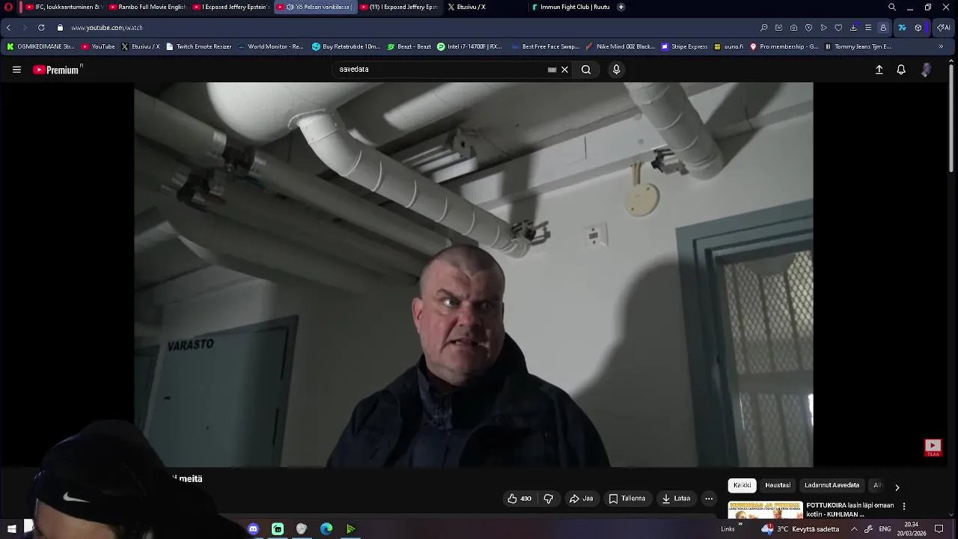
Task: Go back to the previous page
Action: (8, 28)
